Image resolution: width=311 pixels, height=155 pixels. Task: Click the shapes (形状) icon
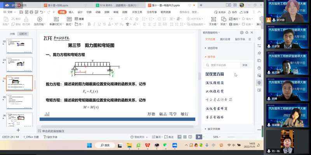coord(224,19)
